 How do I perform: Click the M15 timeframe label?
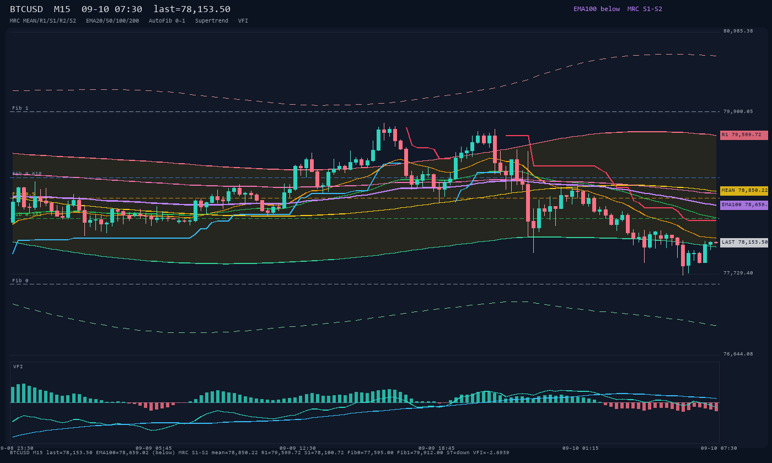click(62, 9)
